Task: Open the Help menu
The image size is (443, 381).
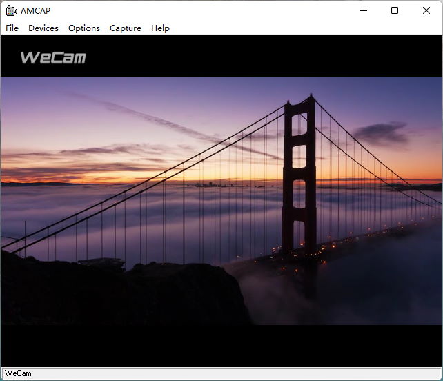Action: 160,28
